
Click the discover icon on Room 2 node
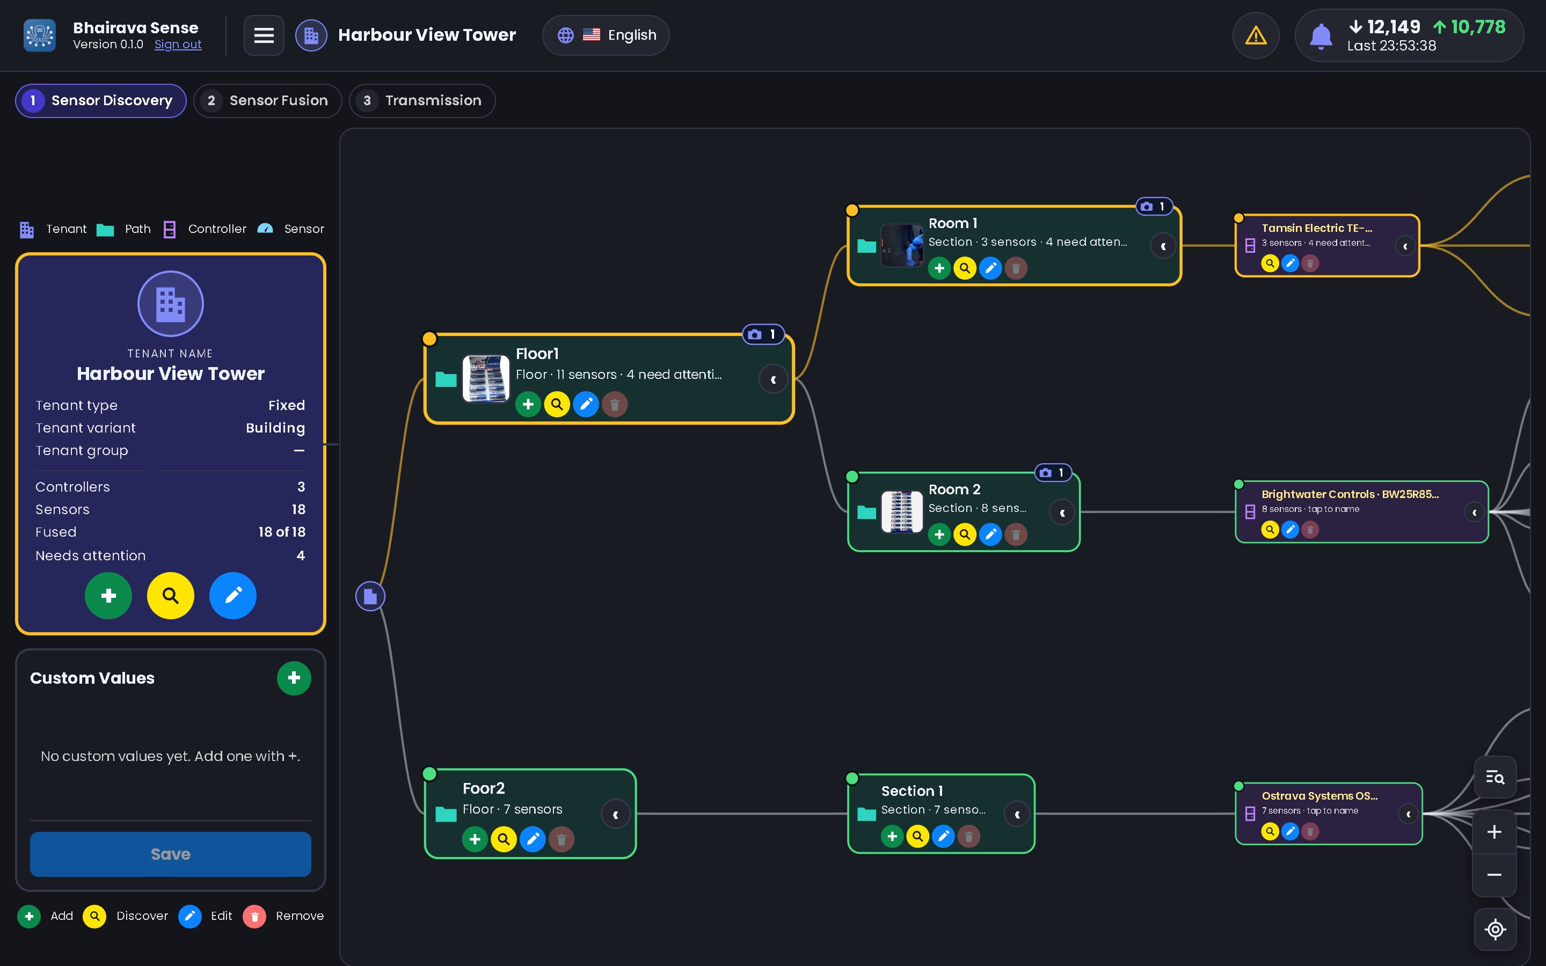(965, 534)
